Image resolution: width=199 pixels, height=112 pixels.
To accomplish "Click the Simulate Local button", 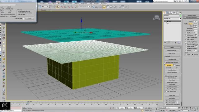I will pos(172,59).
